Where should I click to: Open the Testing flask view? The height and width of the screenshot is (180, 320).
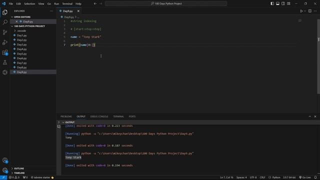[5, 62]
